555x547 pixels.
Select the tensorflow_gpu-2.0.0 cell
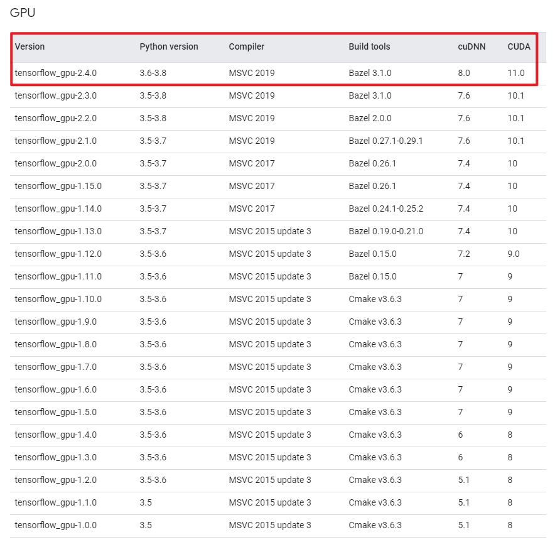point(56,163)
